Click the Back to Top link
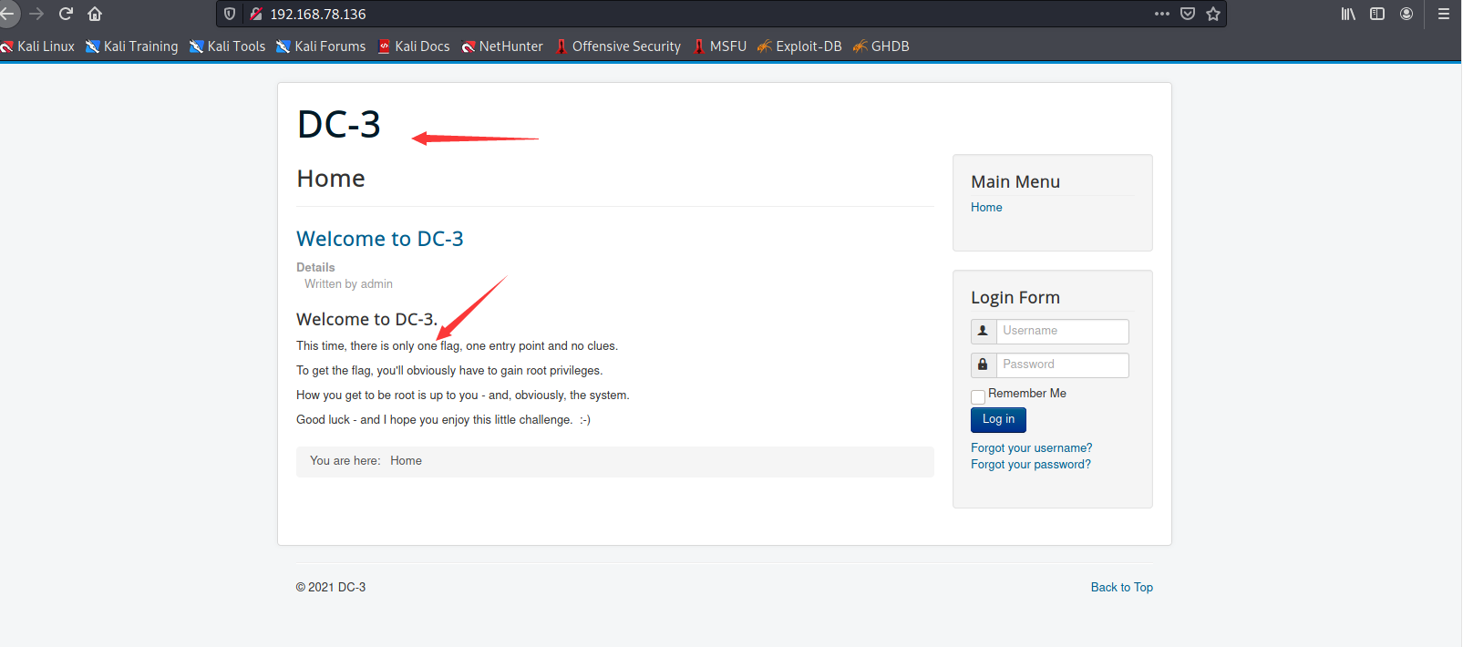The height and width of the screenshot is (647, 1463). [1121, 588]
